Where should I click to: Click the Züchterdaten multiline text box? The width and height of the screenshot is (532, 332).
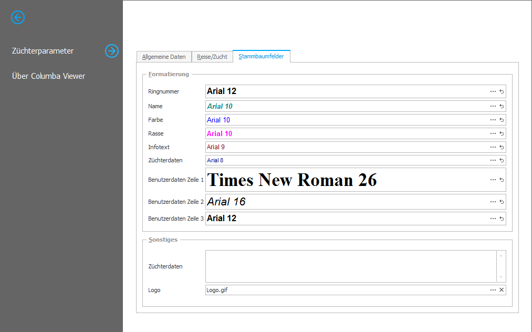coord(350,266)
